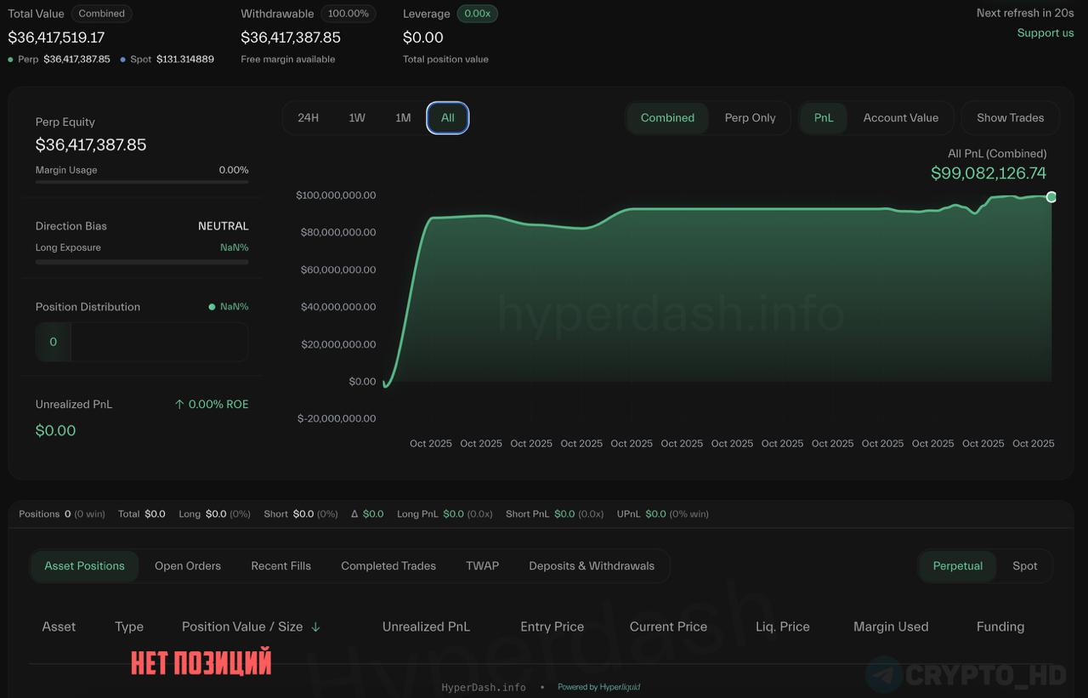Toggle chart to Perp Only
Screen dimensions: 1088x698
pos(750,118)
